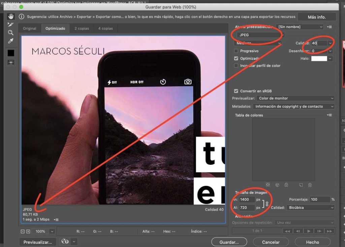
Task: Click the lock color icon
Action: tap(286, 185)
